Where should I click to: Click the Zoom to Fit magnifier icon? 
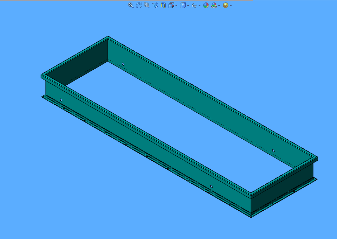pos(131,5)
